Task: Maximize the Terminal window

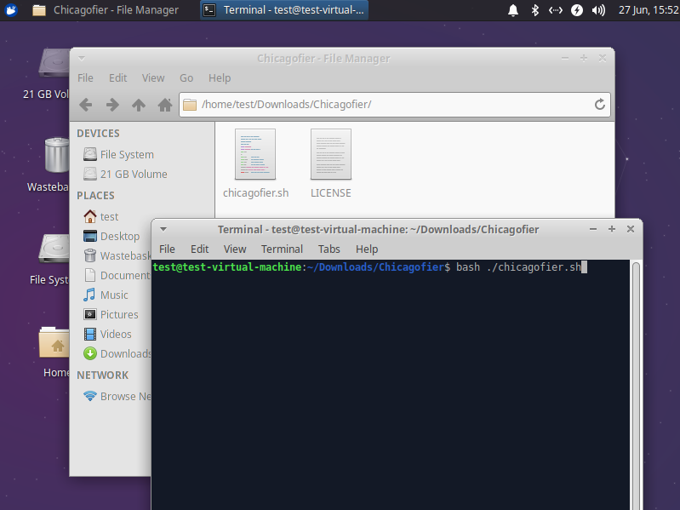Action: pos(611,229)
